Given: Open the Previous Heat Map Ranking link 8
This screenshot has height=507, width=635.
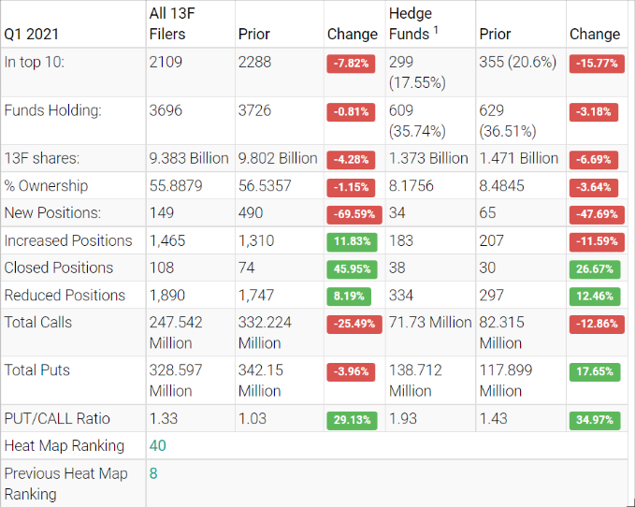Looking at the screenshot, I should pos(153,473).
